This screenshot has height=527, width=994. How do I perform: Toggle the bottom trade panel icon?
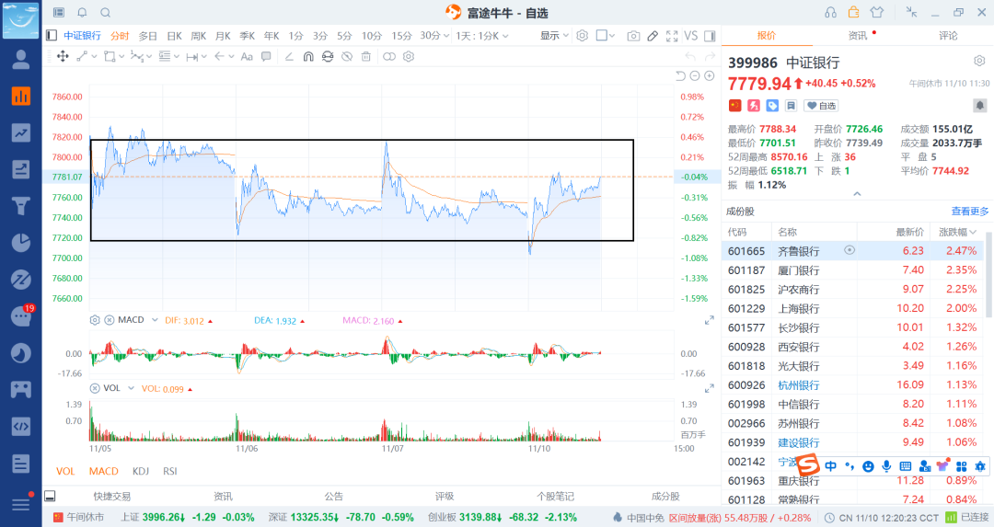tap(50, 496)
